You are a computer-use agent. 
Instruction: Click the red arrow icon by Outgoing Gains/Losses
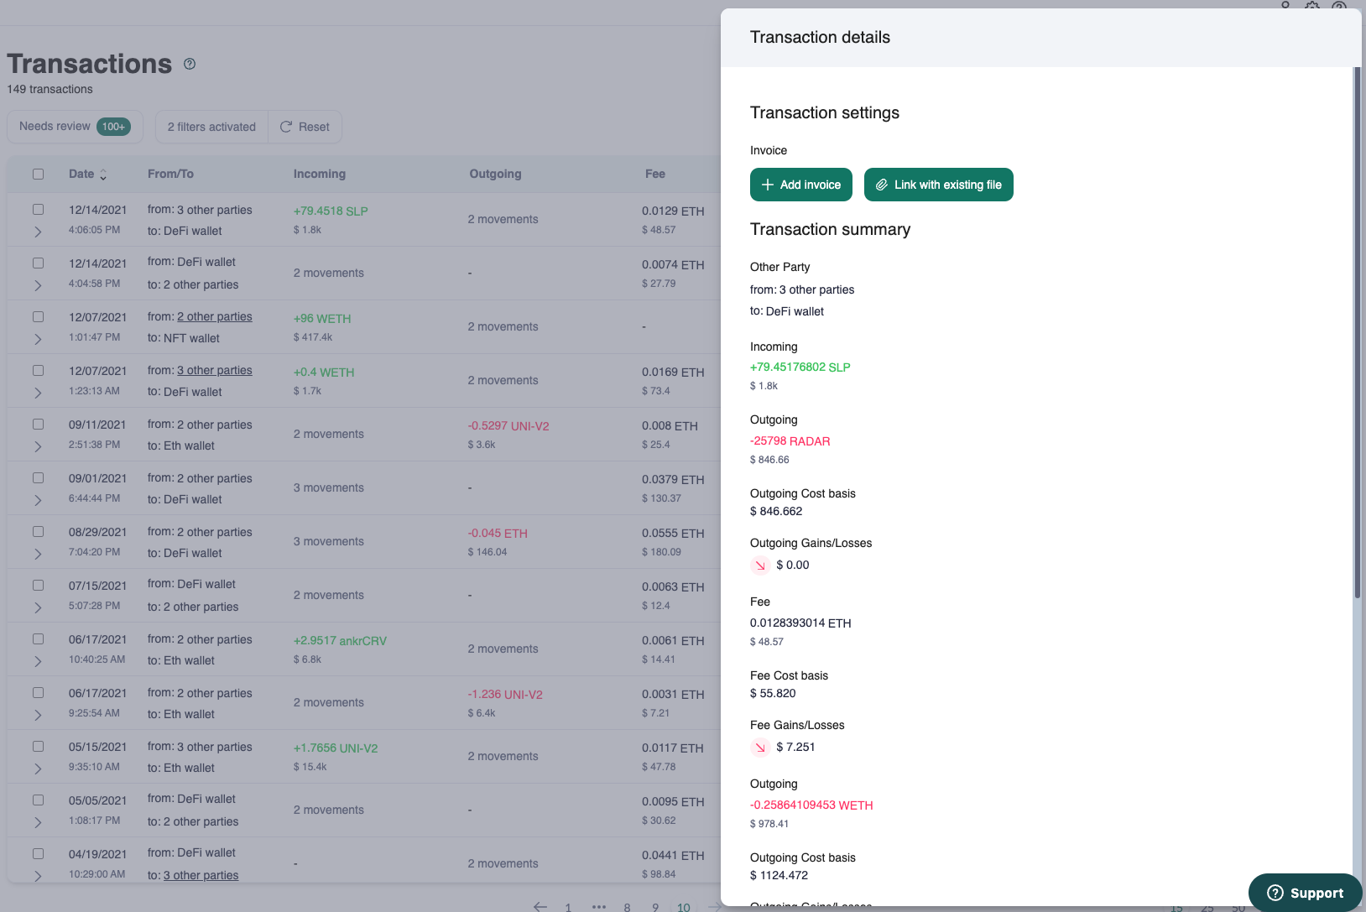point(760,565)
